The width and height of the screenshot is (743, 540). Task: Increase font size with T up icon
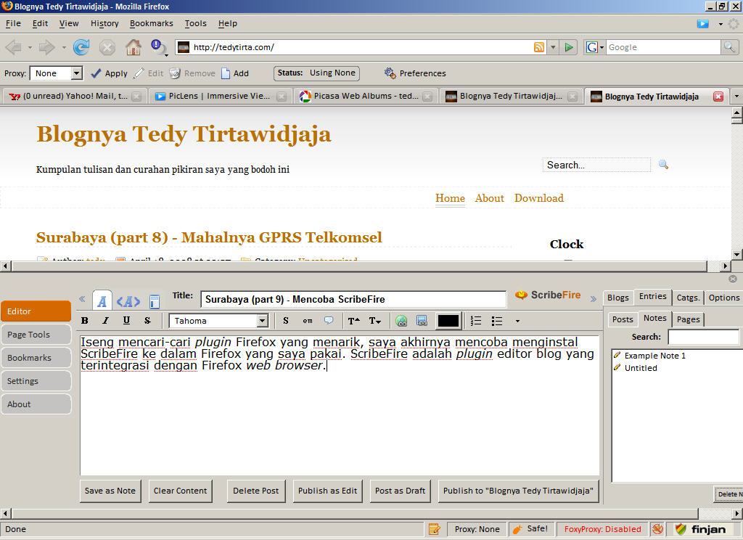[x=353, y=321]
